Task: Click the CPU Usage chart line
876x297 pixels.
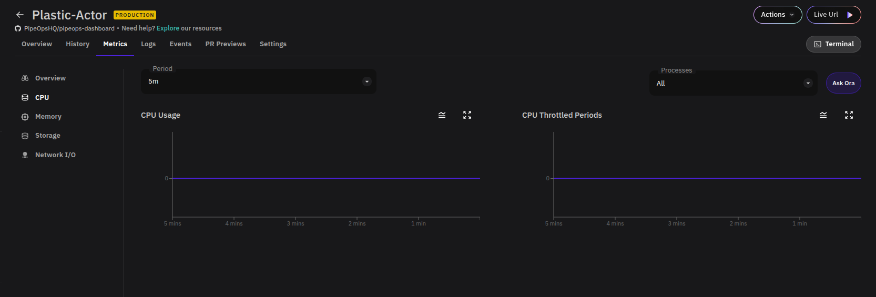Action: point(326,178)
